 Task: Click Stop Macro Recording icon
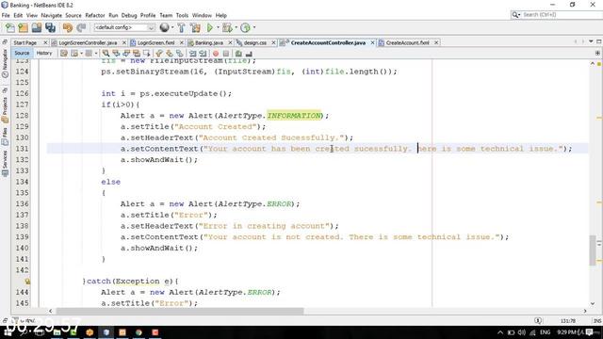pyautogui.click(x=226, y=54)
